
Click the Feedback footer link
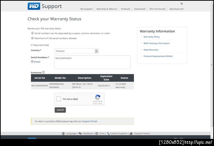pos(88,134)
